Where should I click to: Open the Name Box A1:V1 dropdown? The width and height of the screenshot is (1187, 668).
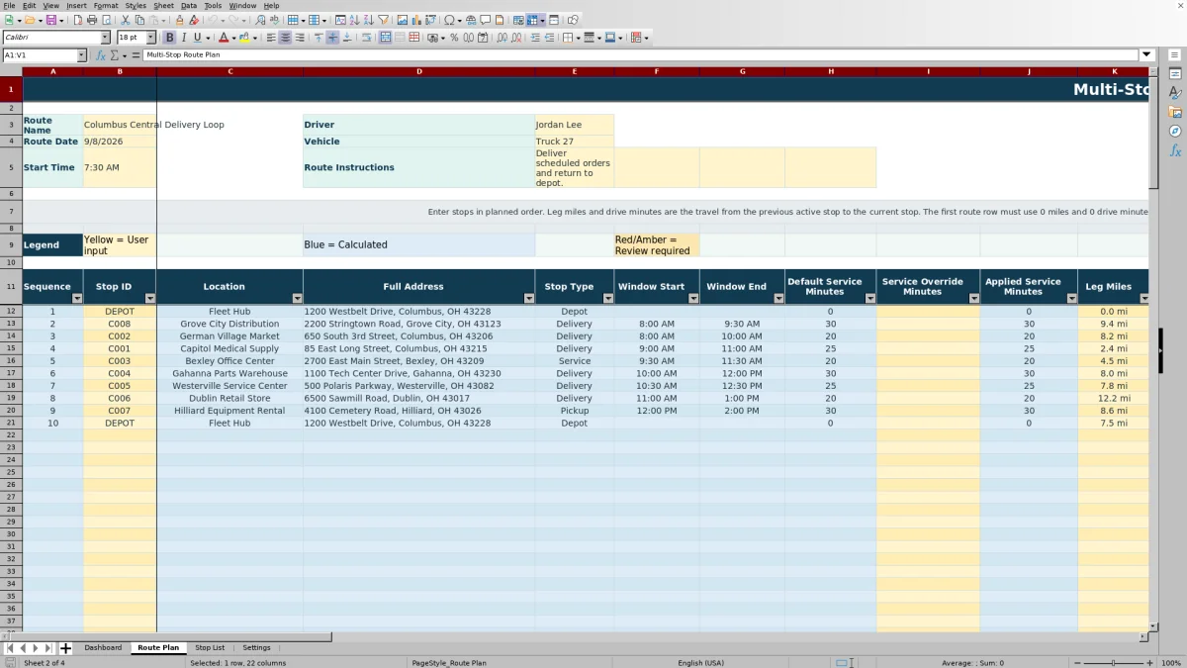[x=81, y=55]
